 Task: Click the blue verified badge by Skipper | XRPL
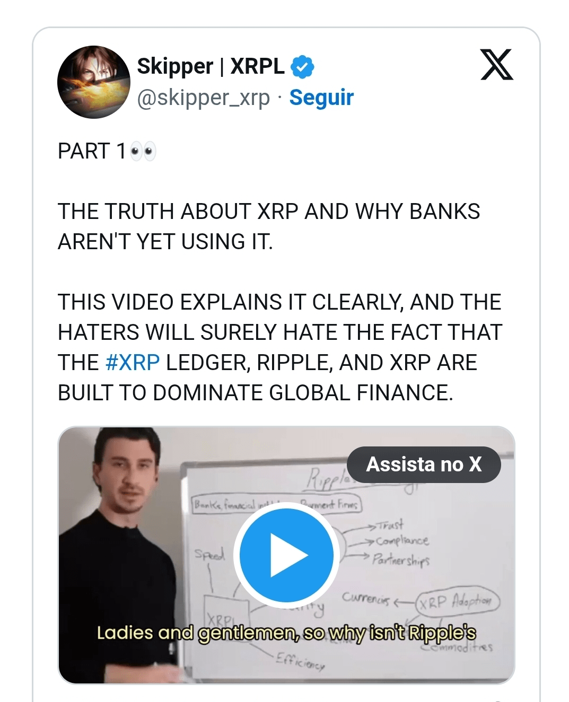pyautogui.click(x=303, y=67)
